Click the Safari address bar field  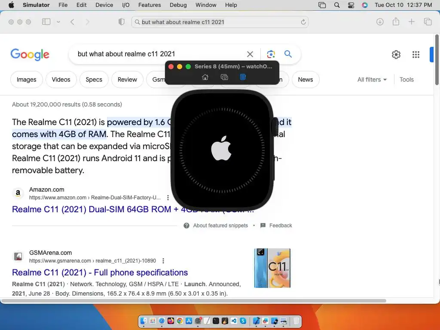coord(220,22)
